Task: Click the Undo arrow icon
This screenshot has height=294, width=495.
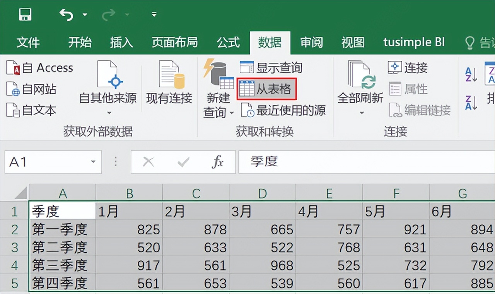Action: (67, 15)
